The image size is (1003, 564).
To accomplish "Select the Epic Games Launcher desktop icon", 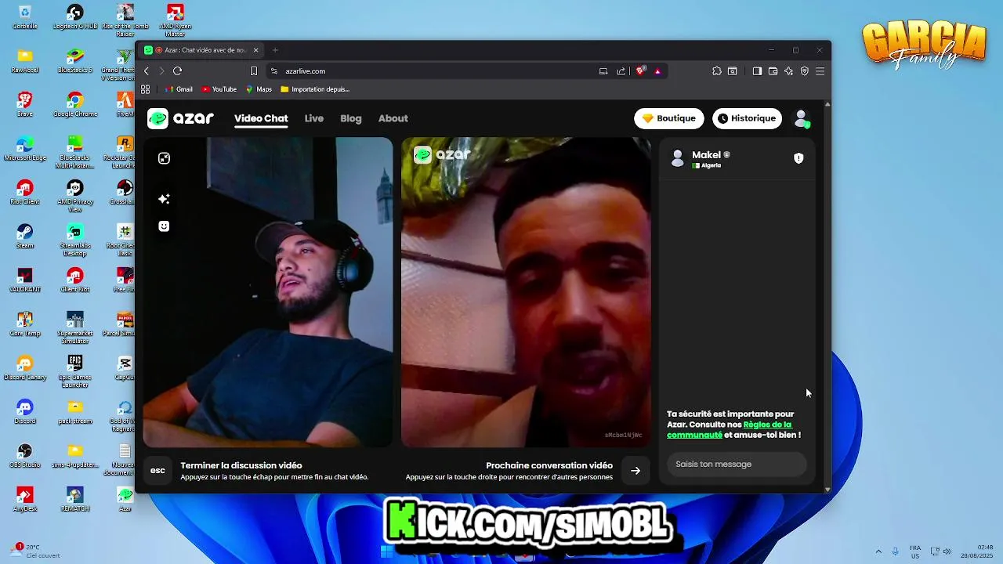I will [75, 371].
